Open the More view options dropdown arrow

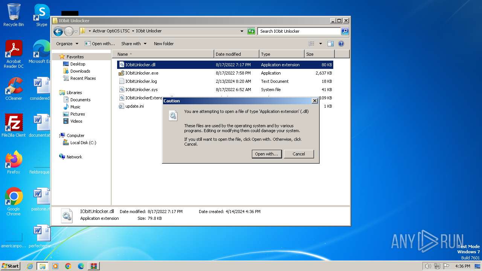pyautogui.click(x=320, y=44)
